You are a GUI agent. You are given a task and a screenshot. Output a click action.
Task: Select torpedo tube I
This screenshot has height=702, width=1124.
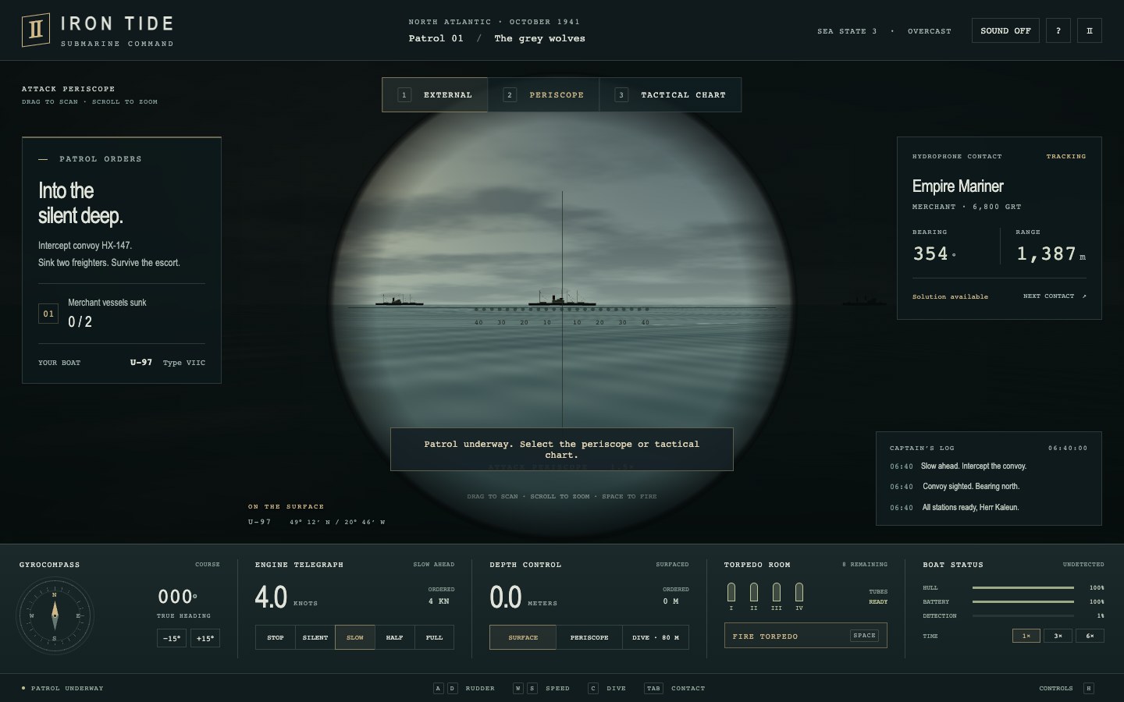point(731,592)
